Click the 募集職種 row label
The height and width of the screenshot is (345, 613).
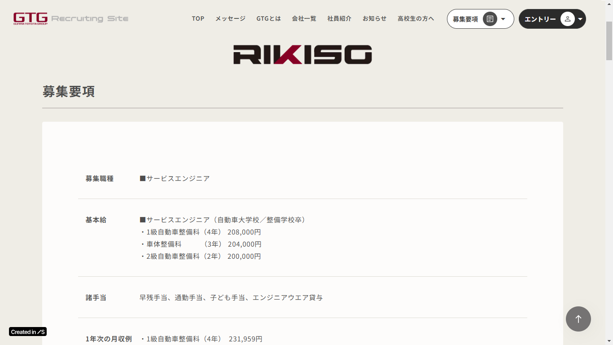[x=100, y=178]
